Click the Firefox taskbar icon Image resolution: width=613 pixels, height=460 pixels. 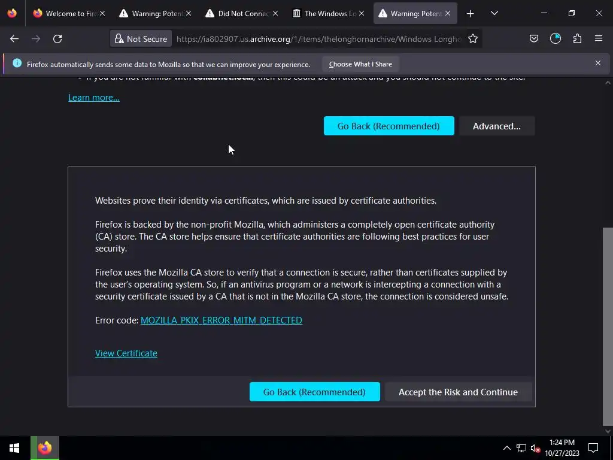tap(45, 448)
